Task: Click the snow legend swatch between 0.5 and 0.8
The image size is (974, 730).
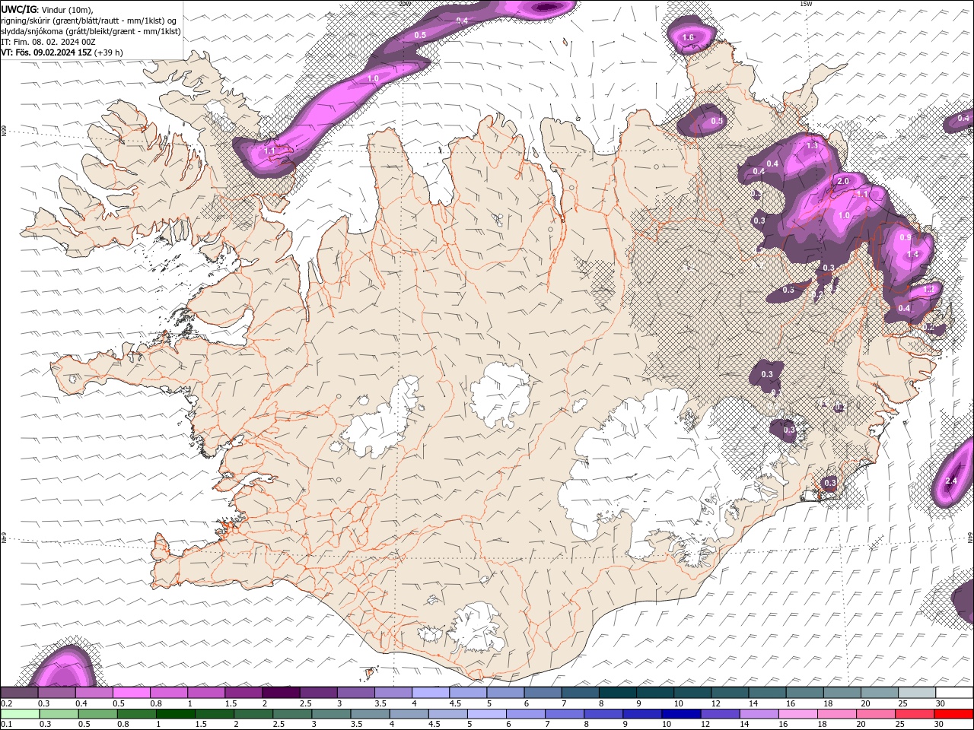Action: click(132, 693)
